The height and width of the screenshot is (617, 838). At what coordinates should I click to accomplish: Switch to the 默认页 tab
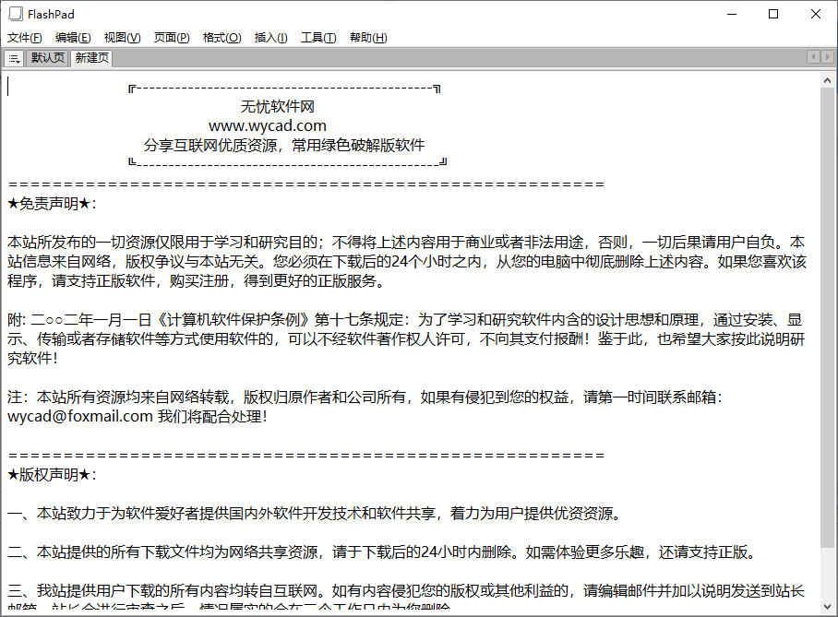tap(48, 58)
